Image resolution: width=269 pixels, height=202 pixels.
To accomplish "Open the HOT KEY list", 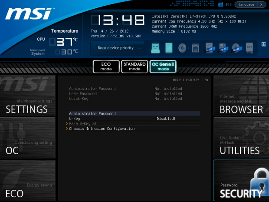I will [193, 80].
